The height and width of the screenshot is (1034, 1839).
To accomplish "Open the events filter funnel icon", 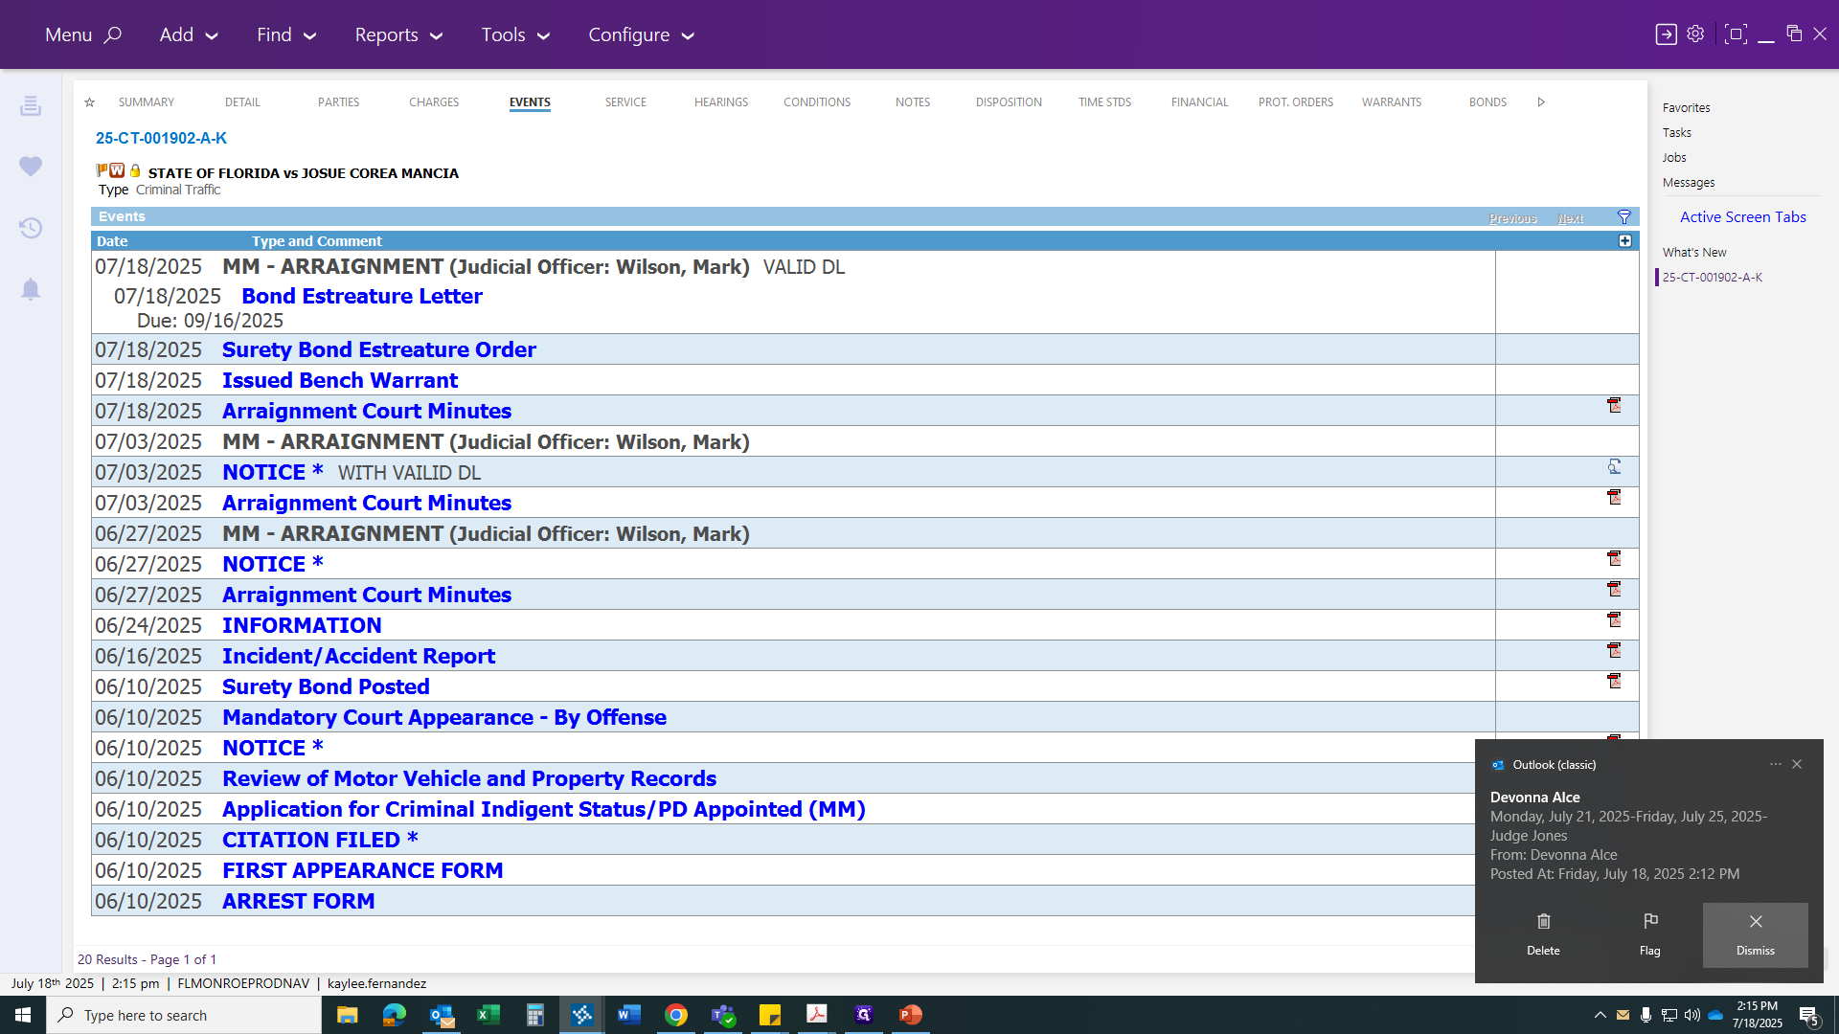I will click(1624, 217).
